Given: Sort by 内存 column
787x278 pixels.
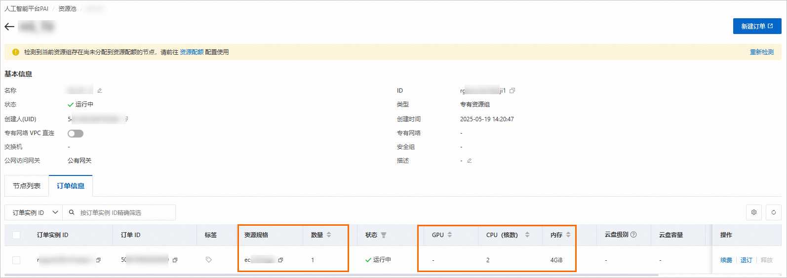Looking at the screenshot, I should (x=568, y=235).
